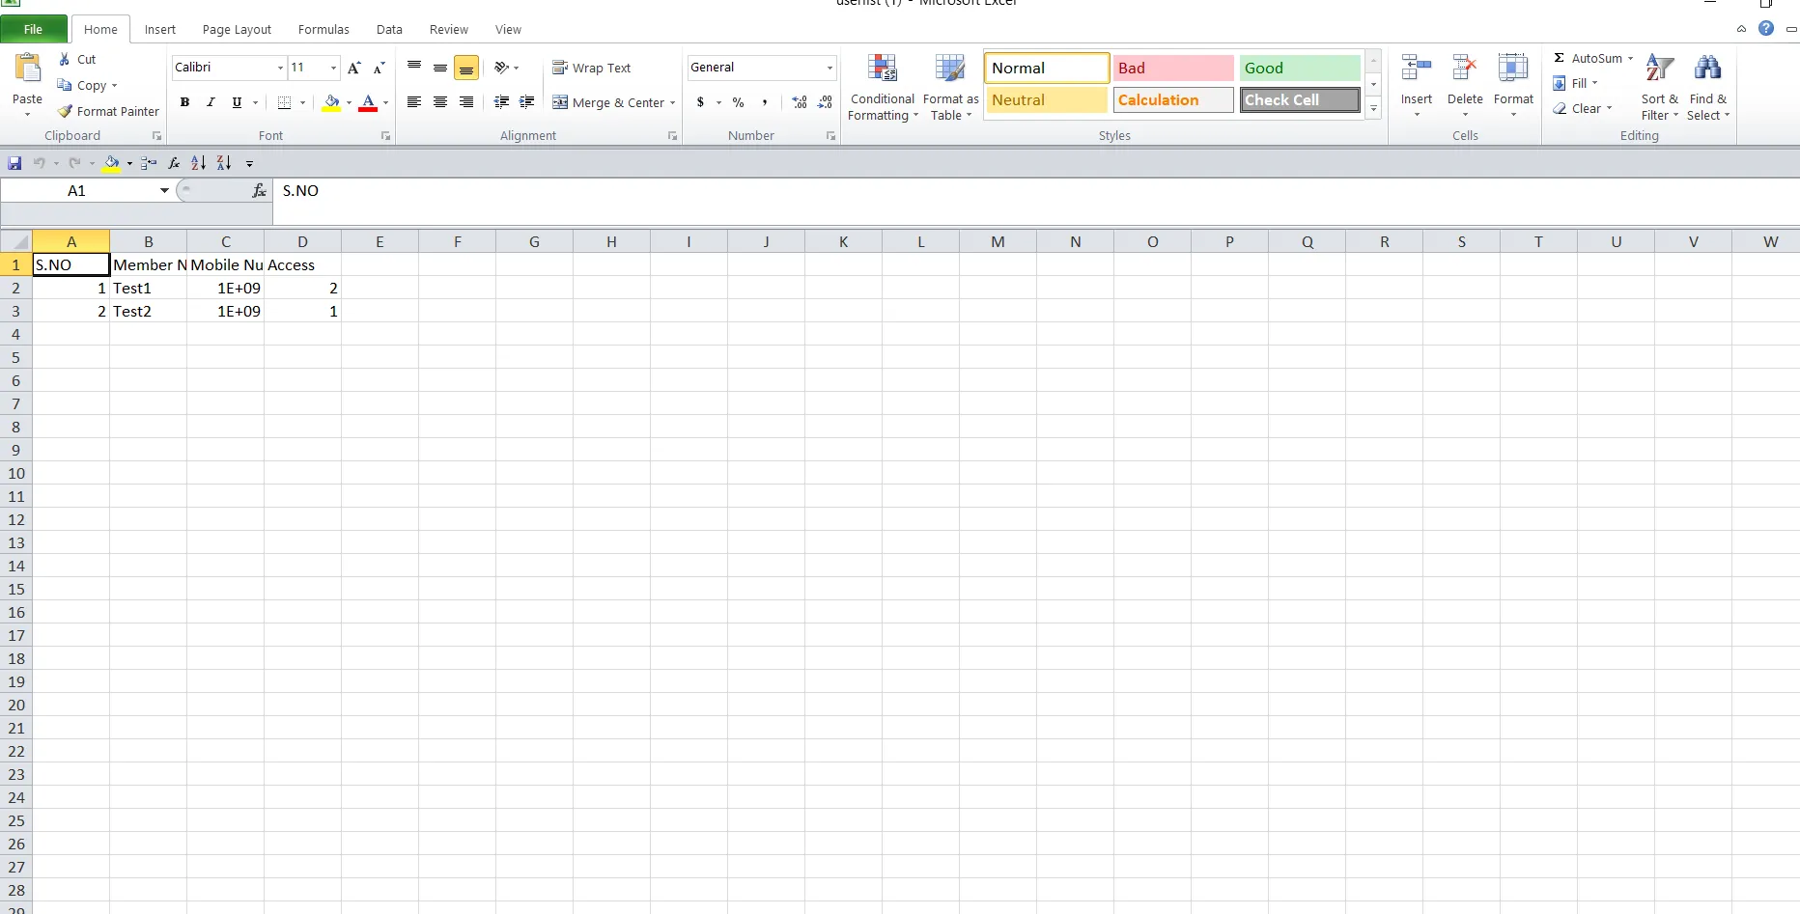Open Sort & Filter menu
Viewport: 1800px width, 914px height.
(1660, 88)
